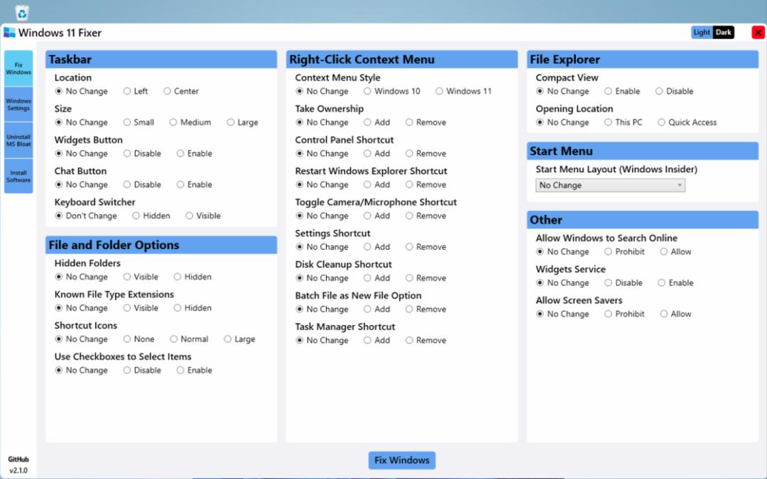The image size is (767, 479).
Task: Expand the Start Menu Layout dropdown
Action: pos(610,185)
